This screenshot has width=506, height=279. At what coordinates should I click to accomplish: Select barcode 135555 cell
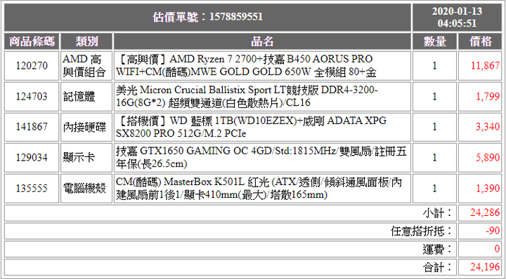coord(32,189)
